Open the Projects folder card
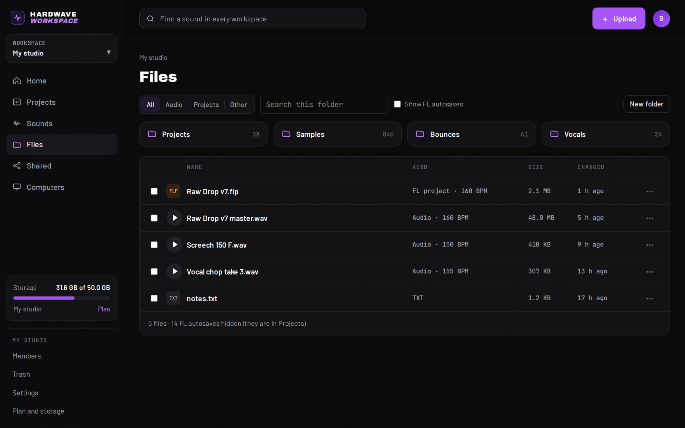 (203, 134)
